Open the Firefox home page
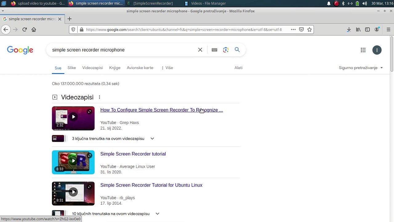 point(34,30)
